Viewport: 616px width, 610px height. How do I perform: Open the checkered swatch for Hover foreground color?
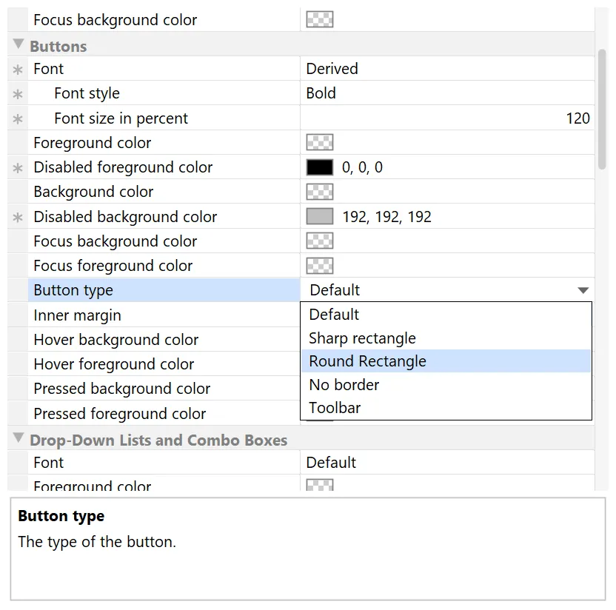[319, 363]
